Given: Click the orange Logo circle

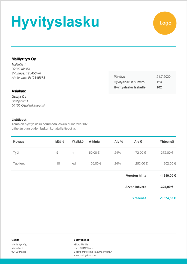Looking at the screenshot, I should pos(165,23).
